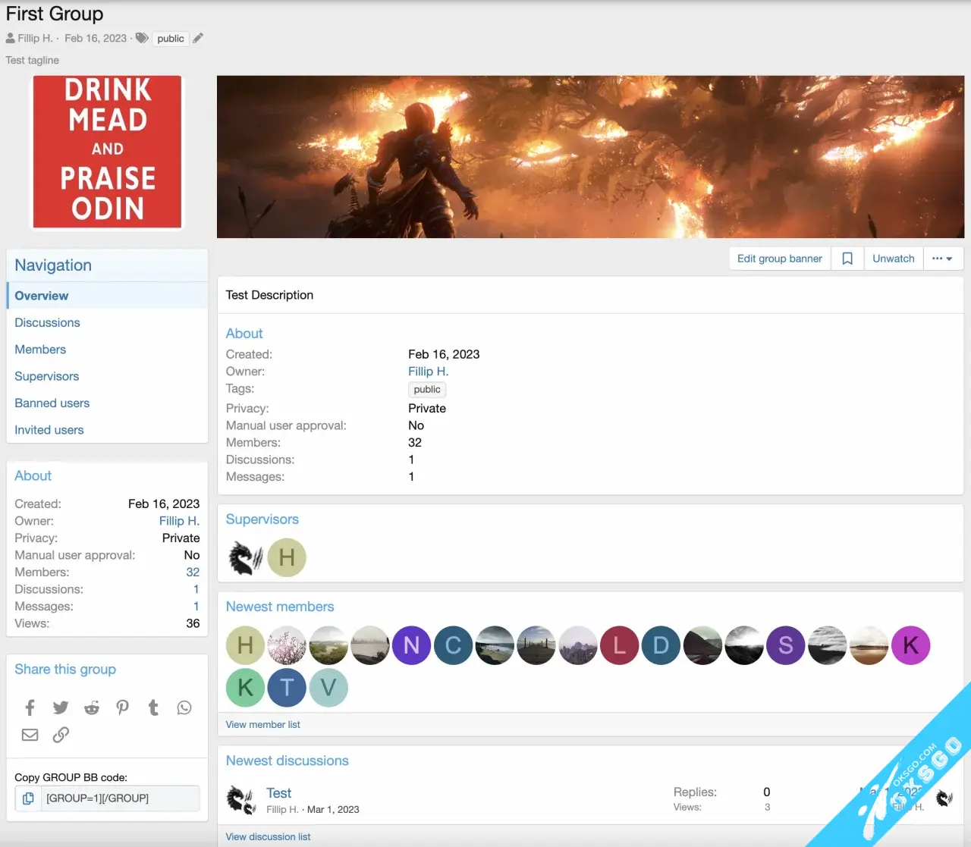Click Edit group banner button

pos(779,259)
